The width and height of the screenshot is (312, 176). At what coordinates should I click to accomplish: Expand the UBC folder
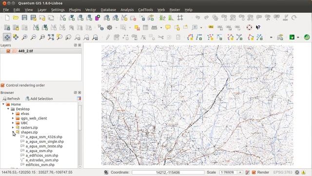pos(13,123)
